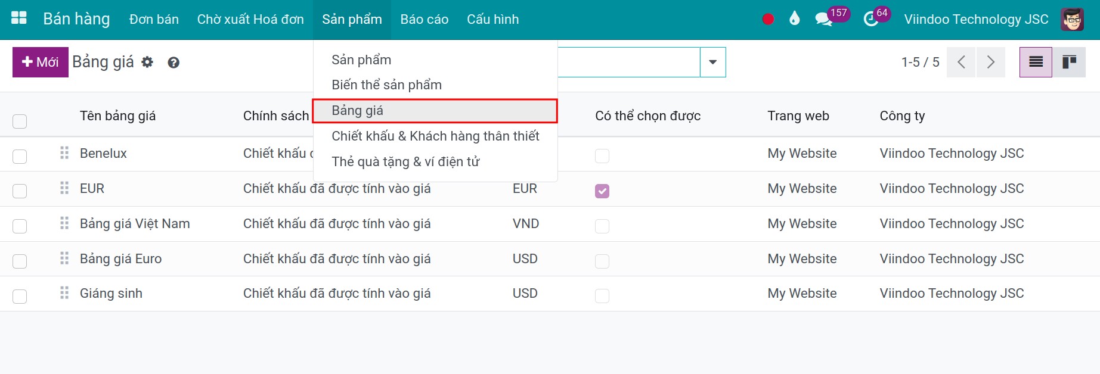Open Đơn bán menu
Image resolution: width=1100 pixels, height=374 pixels.
(x=154, y=19)
